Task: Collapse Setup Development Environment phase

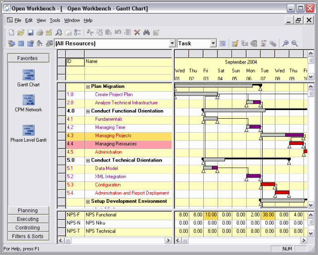Action: point(88,202)
